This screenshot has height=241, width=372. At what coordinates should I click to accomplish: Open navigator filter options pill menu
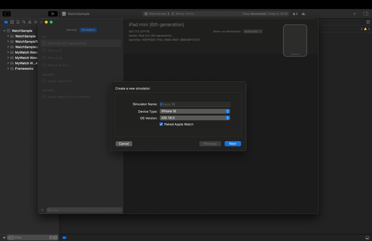pyautogui.click(x=11, y=238)
